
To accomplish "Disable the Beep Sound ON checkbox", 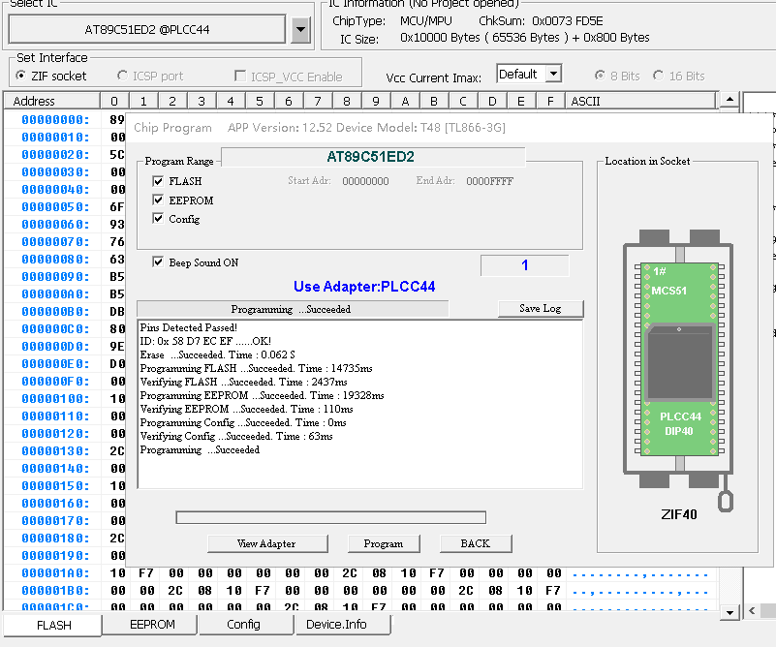I will coord(159,262).
